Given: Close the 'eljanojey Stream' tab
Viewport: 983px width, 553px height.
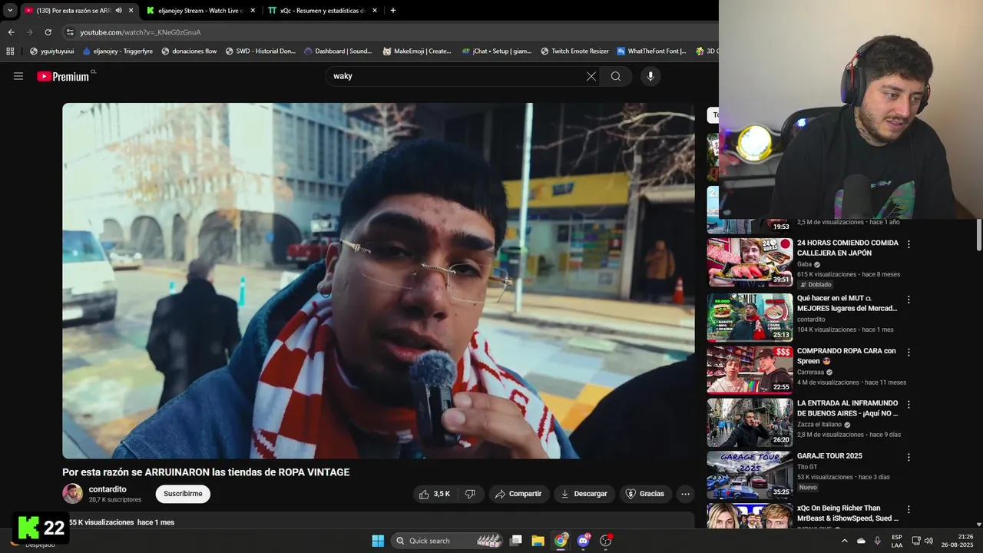Looking at the screenshot, I should coord(253,11).
